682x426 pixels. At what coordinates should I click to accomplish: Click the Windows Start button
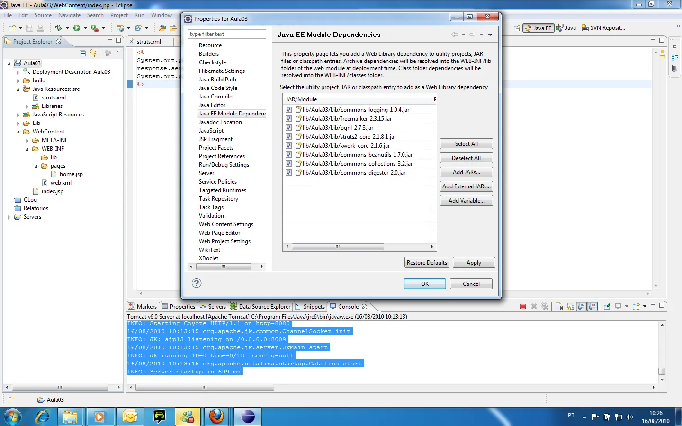tap(13, 417)
